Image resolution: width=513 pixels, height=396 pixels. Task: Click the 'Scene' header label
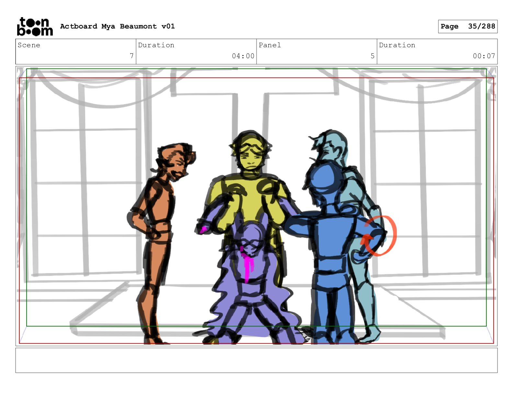[29, 45]
